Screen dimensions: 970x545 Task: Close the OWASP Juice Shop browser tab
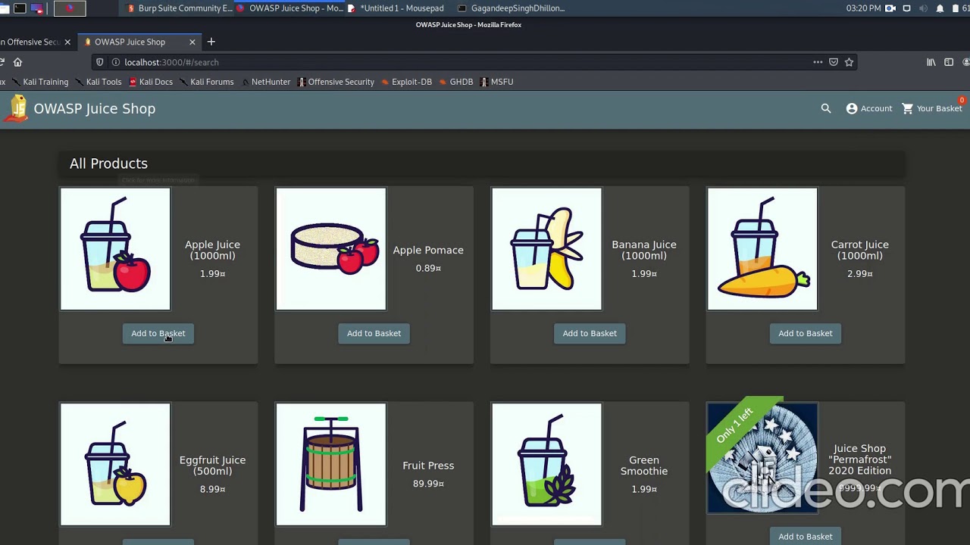192,42
